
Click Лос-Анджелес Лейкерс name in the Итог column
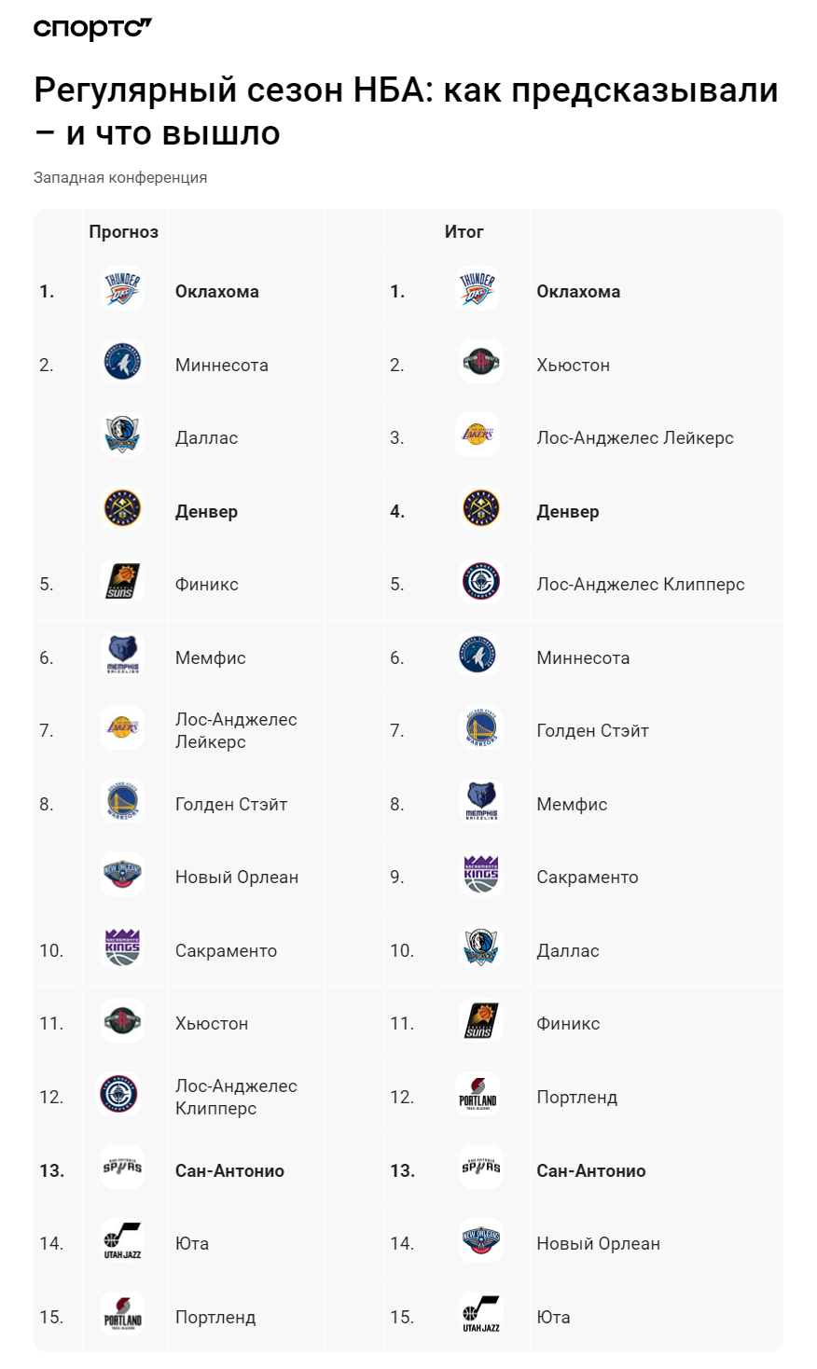coord(635,438)
